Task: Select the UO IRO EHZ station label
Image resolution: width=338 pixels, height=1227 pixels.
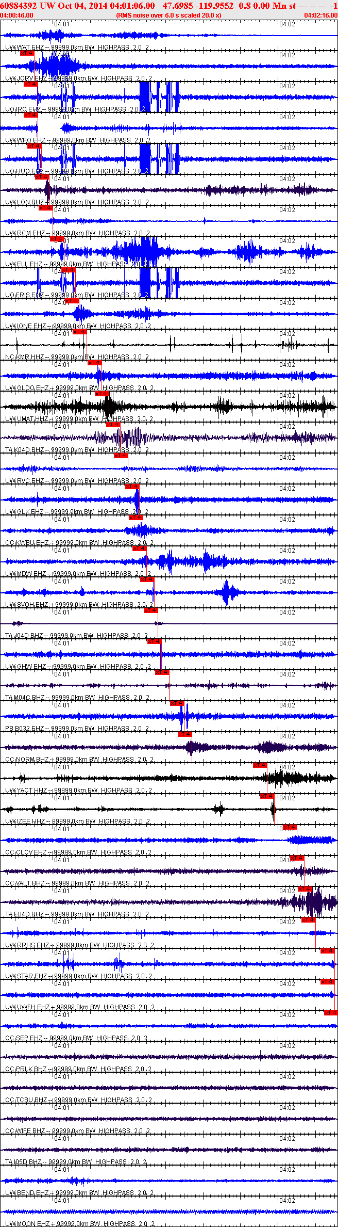Action: (76, 109)
